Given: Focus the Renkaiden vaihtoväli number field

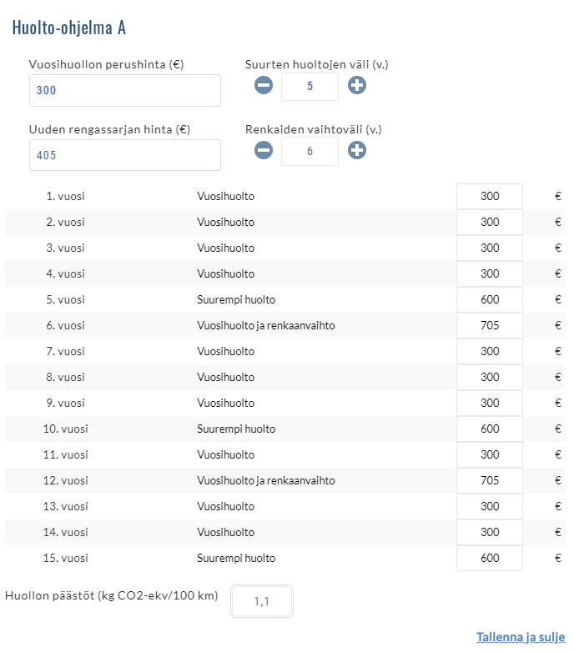Looking at the screenshot, I should 310,151.
